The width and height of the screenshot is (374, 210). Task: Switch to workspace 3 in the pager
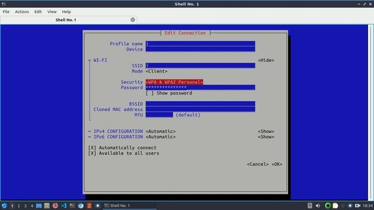[25, 206]
